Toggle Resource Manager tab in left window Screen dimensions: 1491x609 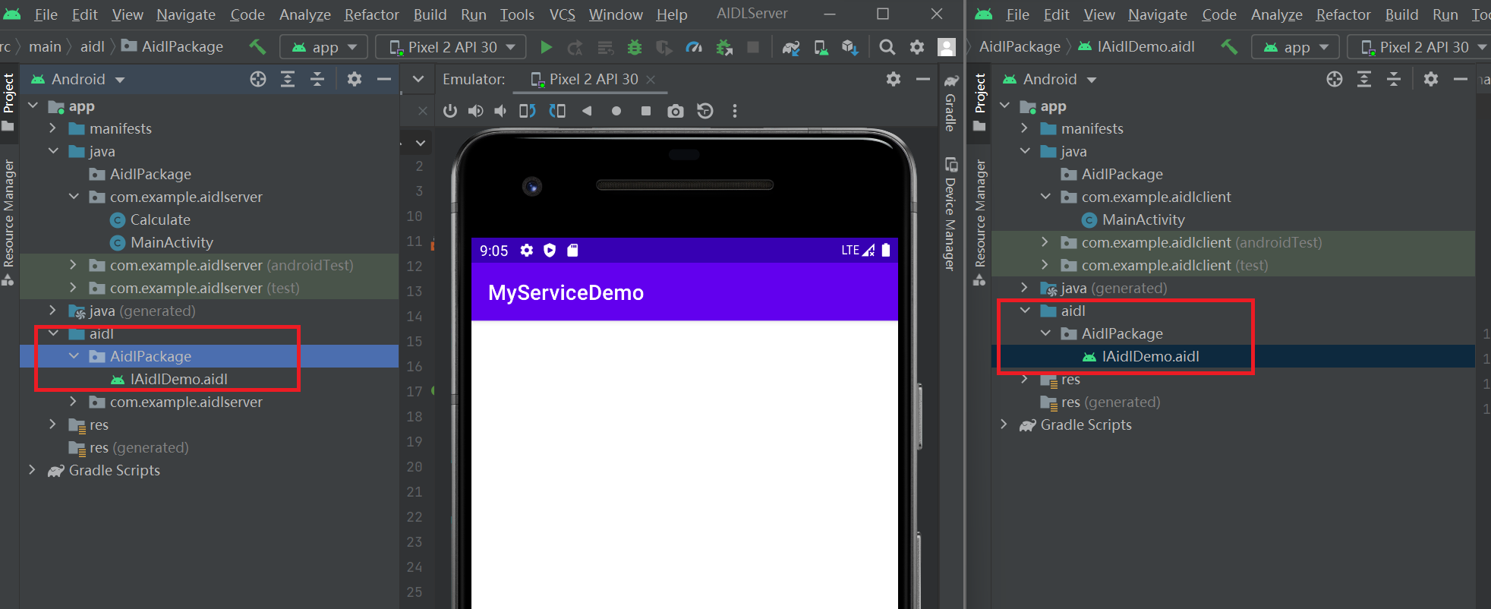[8, 222]
